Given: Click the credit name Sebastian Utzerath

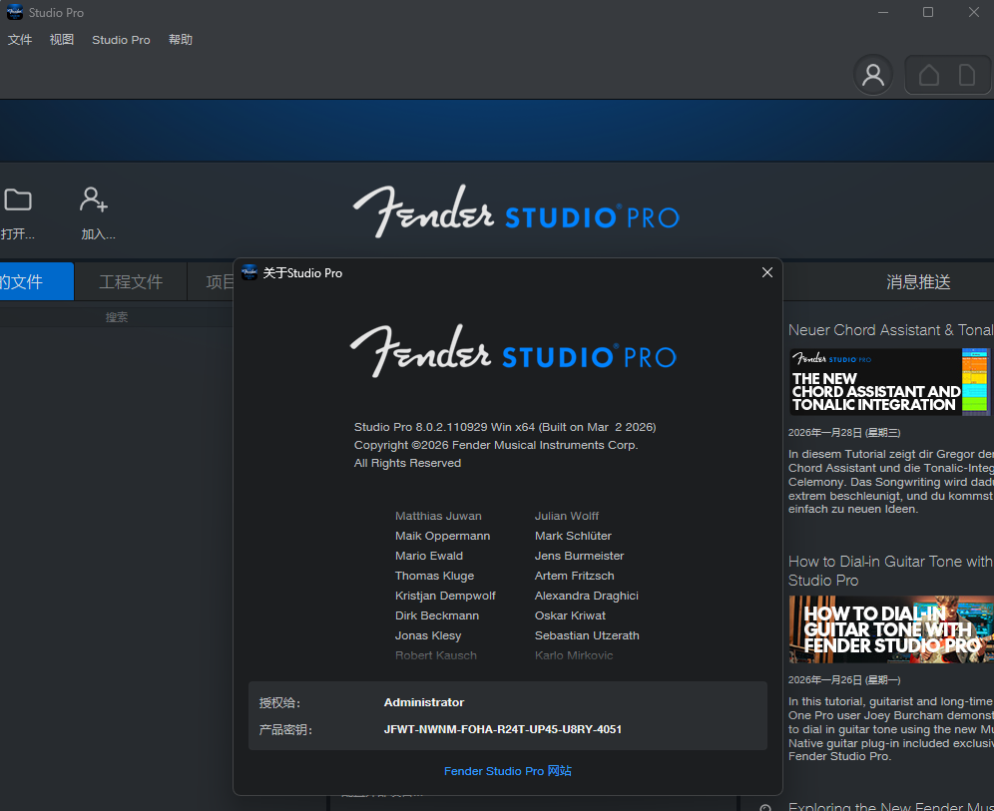Looking at the screenshot, I should point(587,635).
